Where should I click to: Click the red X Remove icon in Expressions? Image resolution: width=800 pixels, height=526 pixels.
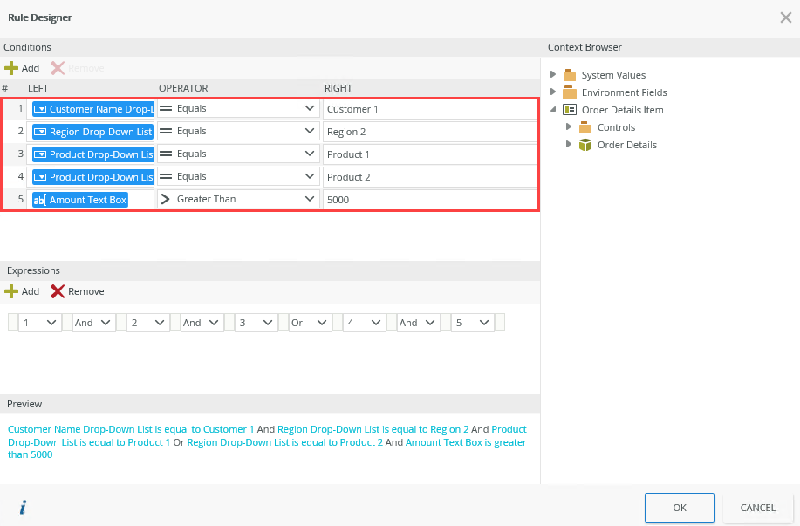(x=58, y=291)
